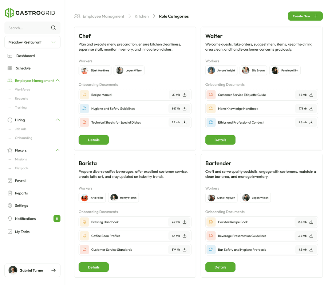Collapse the Employee Management section
The height and width of the screenshot is (285, 332).
[x=57, y=80]
